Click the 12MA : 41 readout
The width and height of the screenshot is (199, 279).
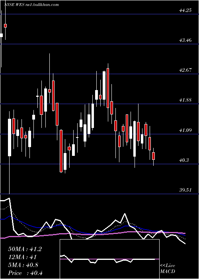(22, 257)
